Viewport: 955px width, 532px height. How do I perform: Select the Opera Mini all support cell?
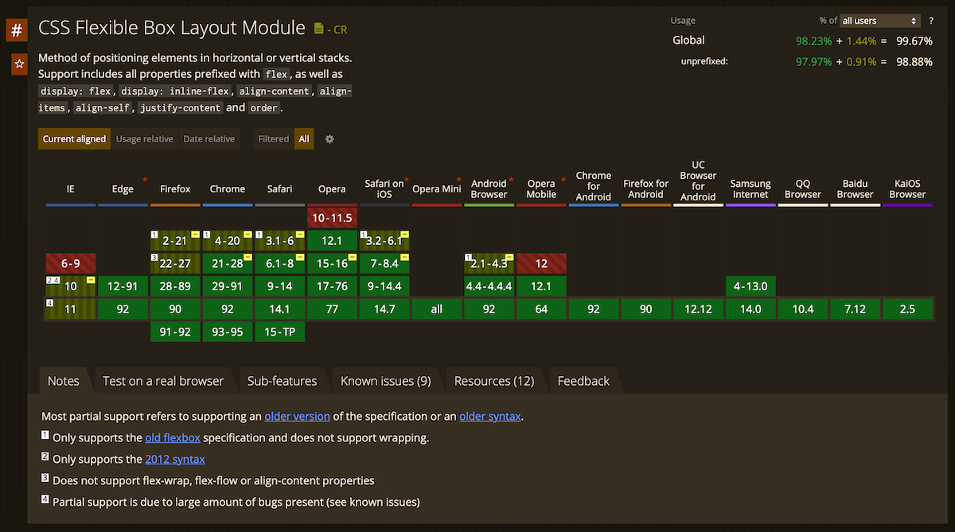[x=436, y=309]
